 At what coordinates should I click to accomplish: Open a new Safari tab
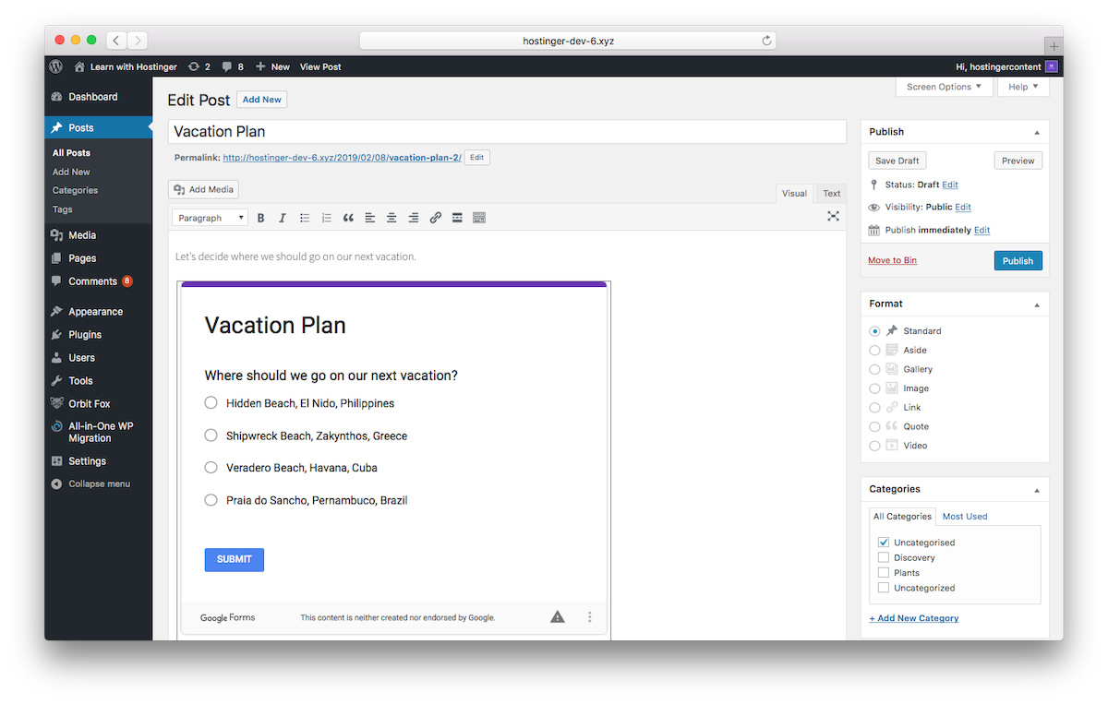pos(1054,46)
